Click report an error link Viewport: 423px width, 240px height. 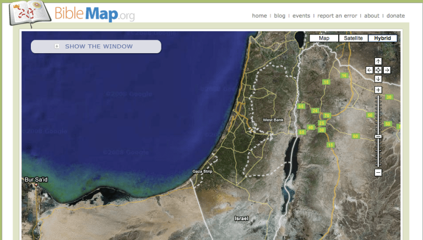(x=337, y=16)
